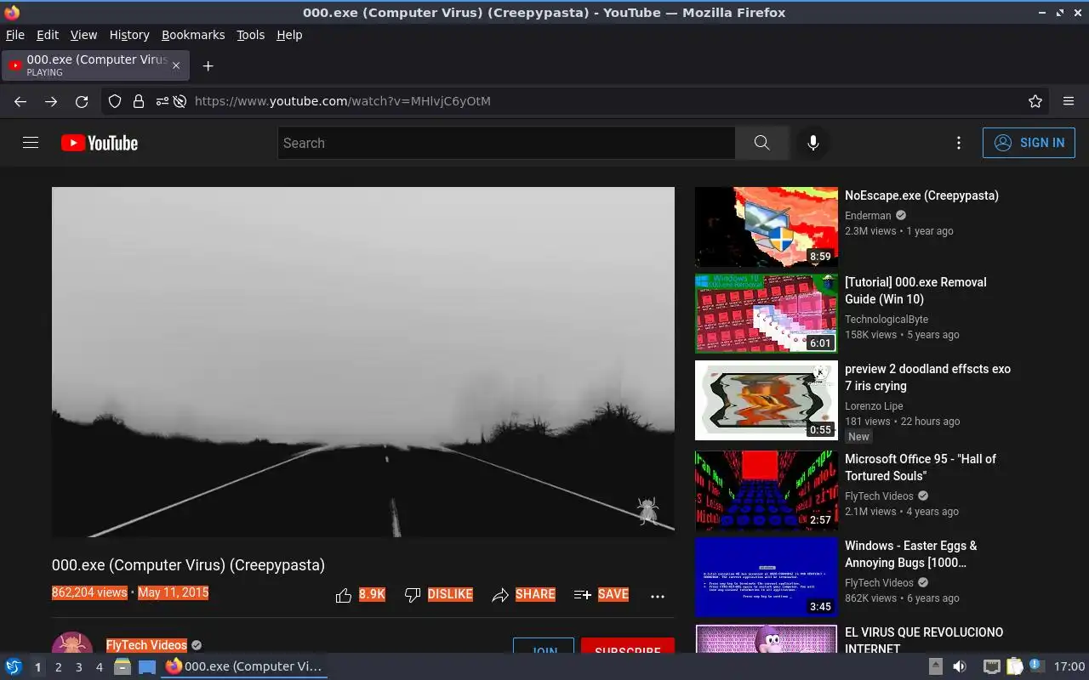The height and width of the screenshot is (680, 1089).
Task: Open a new browser tab
Action: tap(208, 65)
